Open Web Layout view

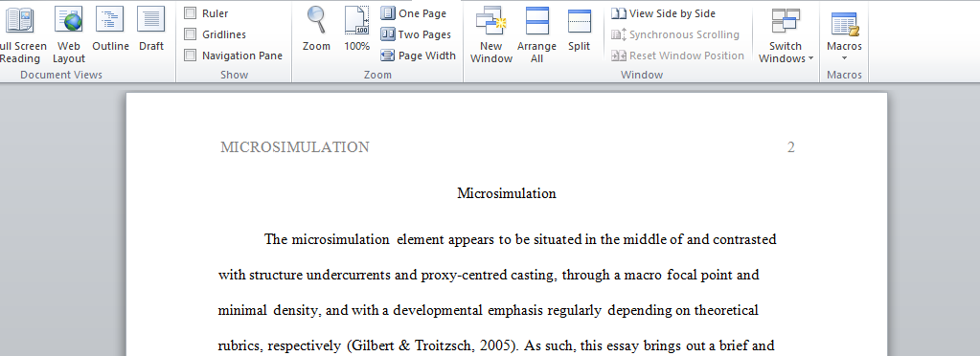coord(68,34)
